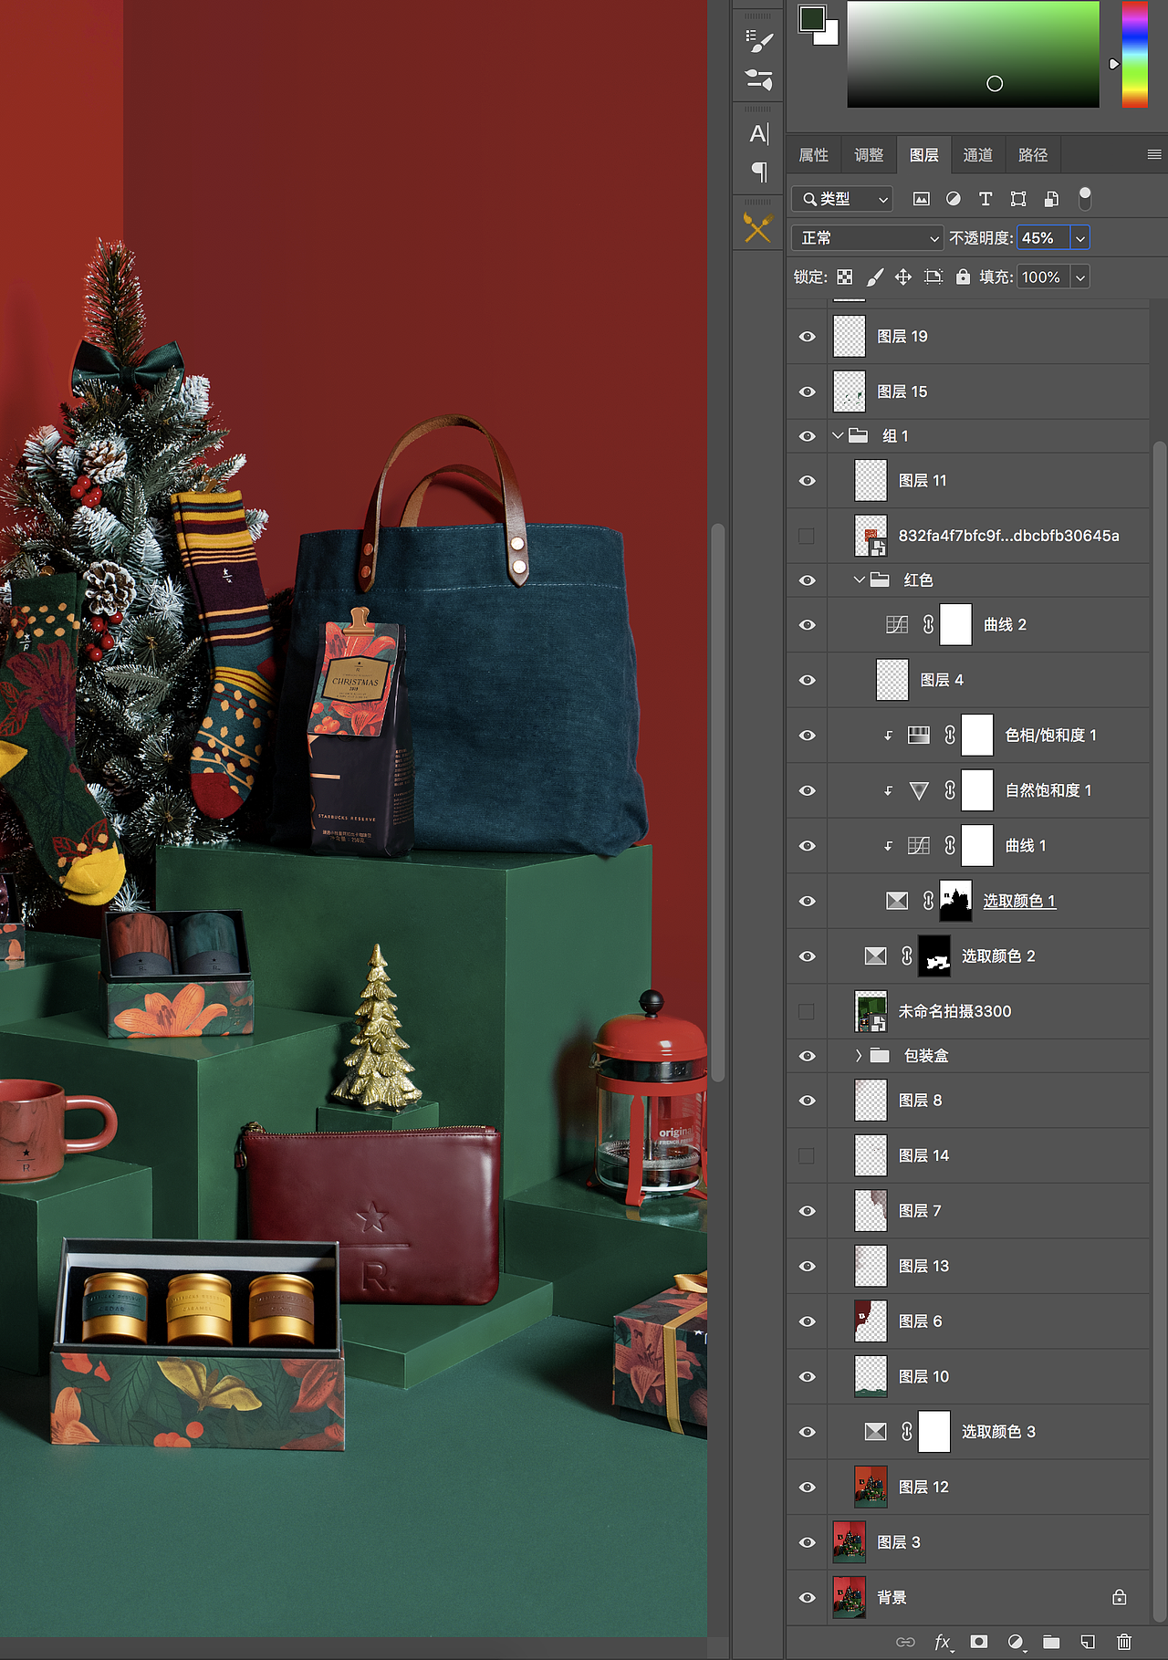Create a new fill or adjustment layer
The image size is (1168, 1660).
(1016, 1642)
